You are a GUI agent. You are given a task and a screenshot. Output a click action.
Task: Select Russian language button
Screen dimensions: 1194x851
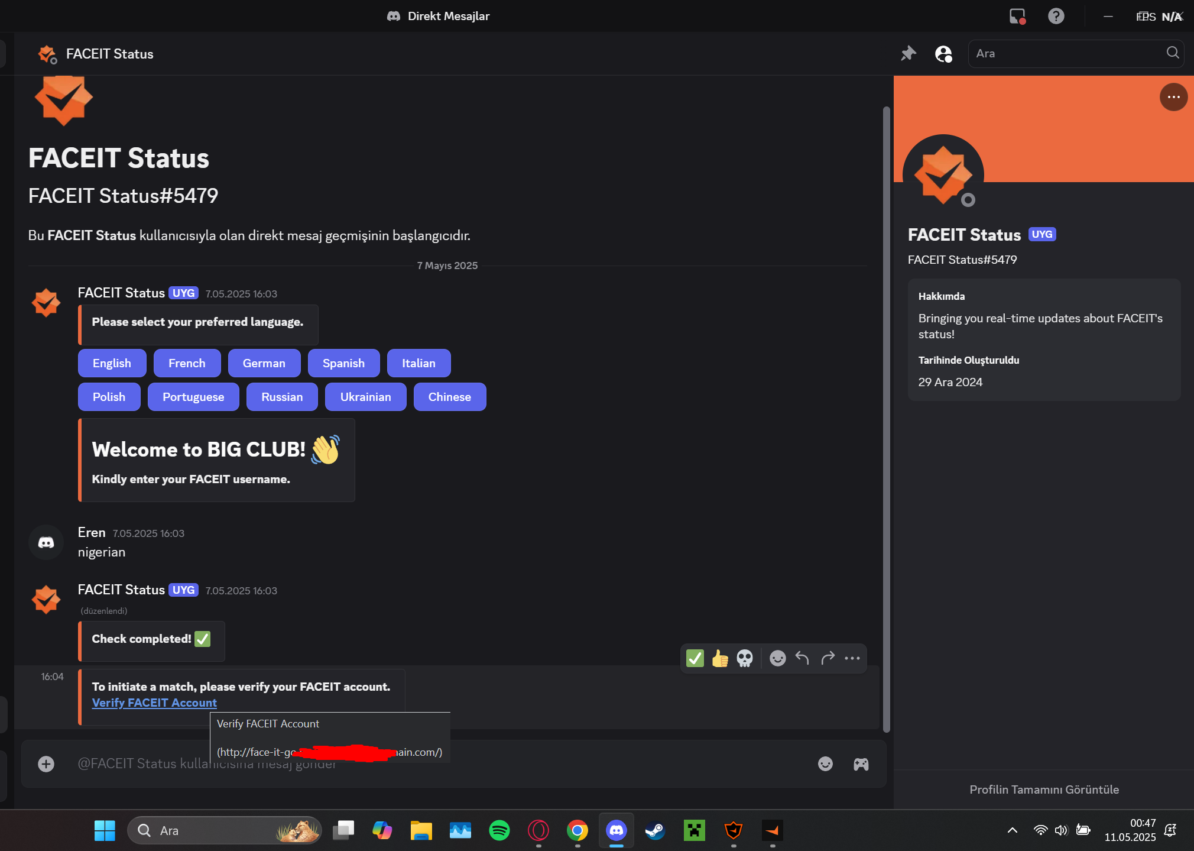(x=282, y=397)
